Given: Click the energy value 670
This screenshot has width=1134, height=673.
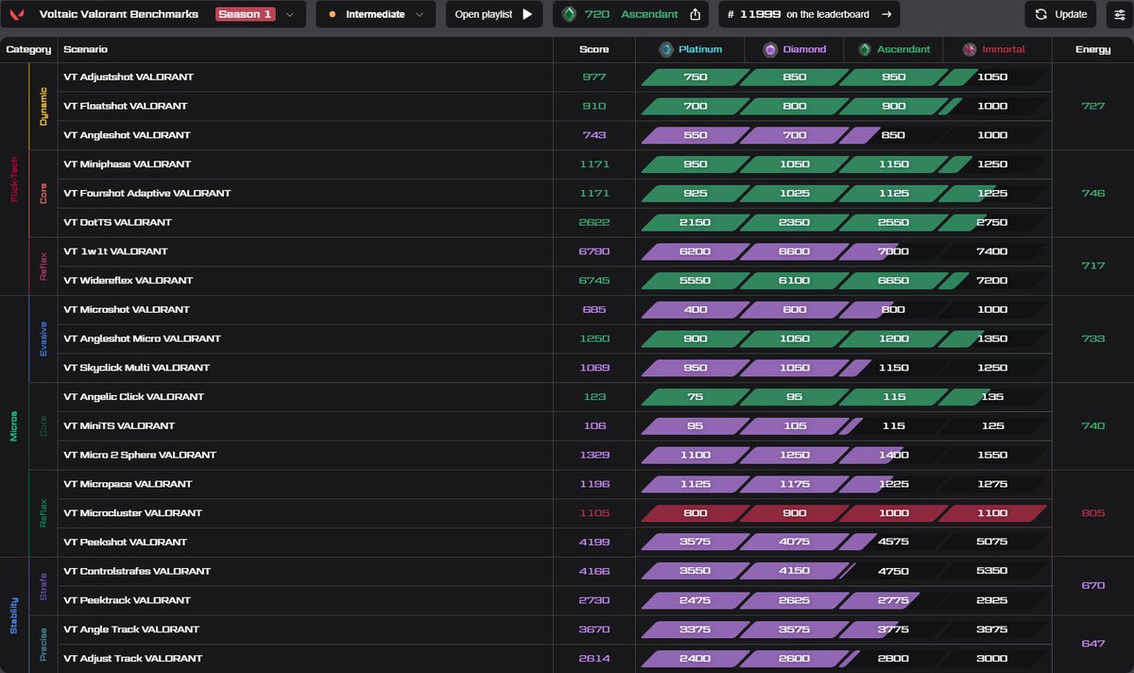Looking at the screenshot, I should tap(1092, 585).
